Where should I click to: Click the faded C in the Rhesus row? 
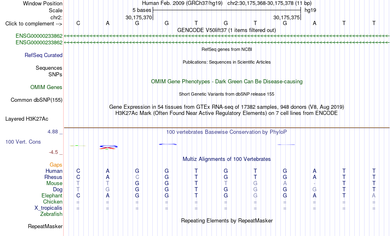pos(137,177)
